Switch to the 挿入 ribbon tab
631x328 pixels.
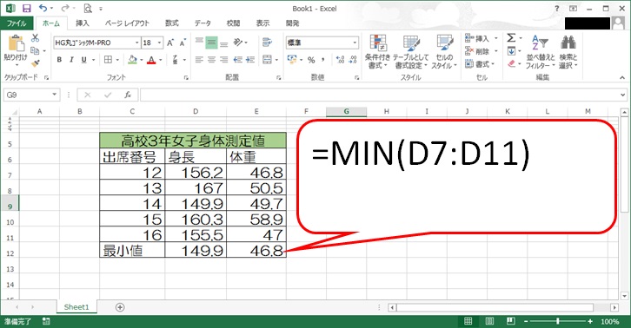click(83, 23)
